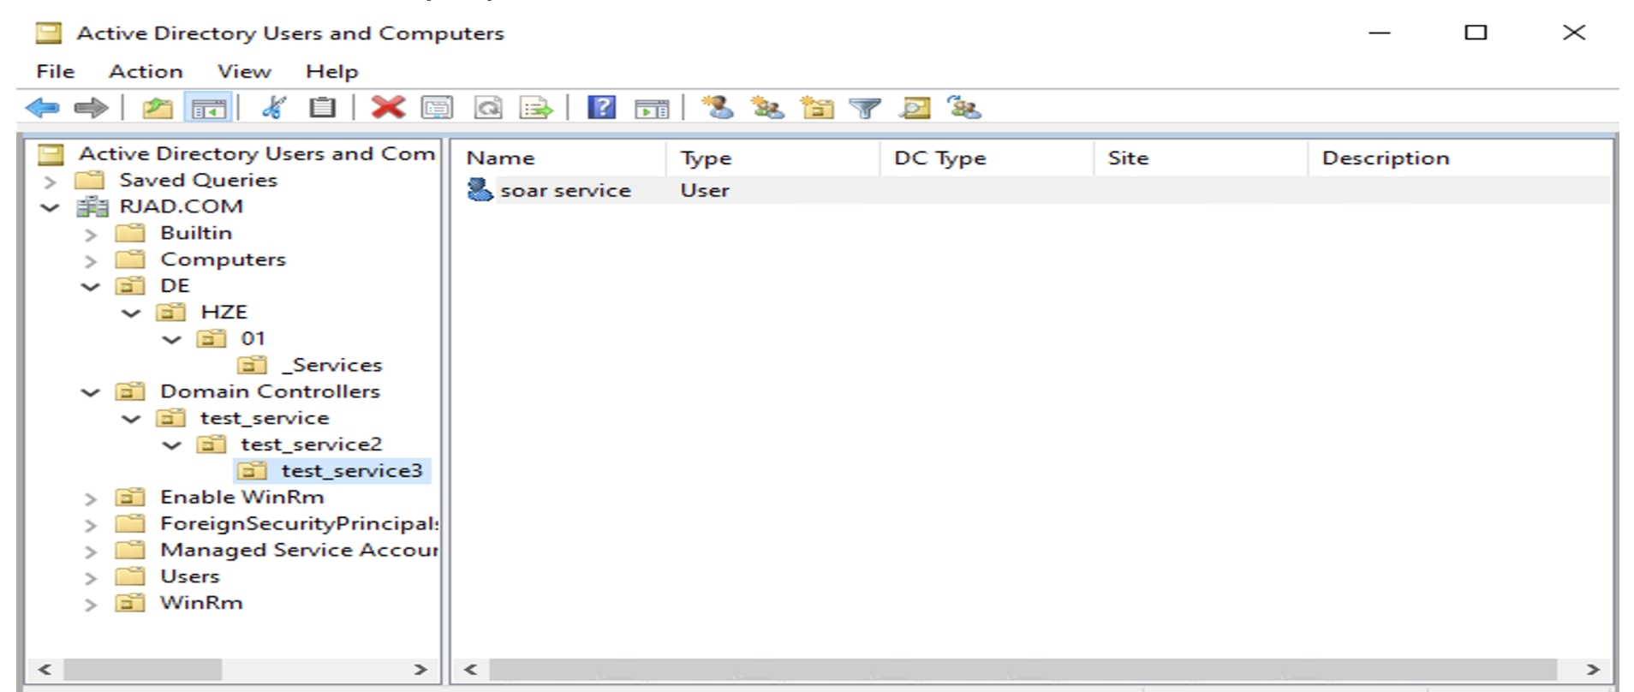Click the tree pane horizontal scrollbar right arrow
This screenshot has width=1634, height=692.
coord(420,669)
